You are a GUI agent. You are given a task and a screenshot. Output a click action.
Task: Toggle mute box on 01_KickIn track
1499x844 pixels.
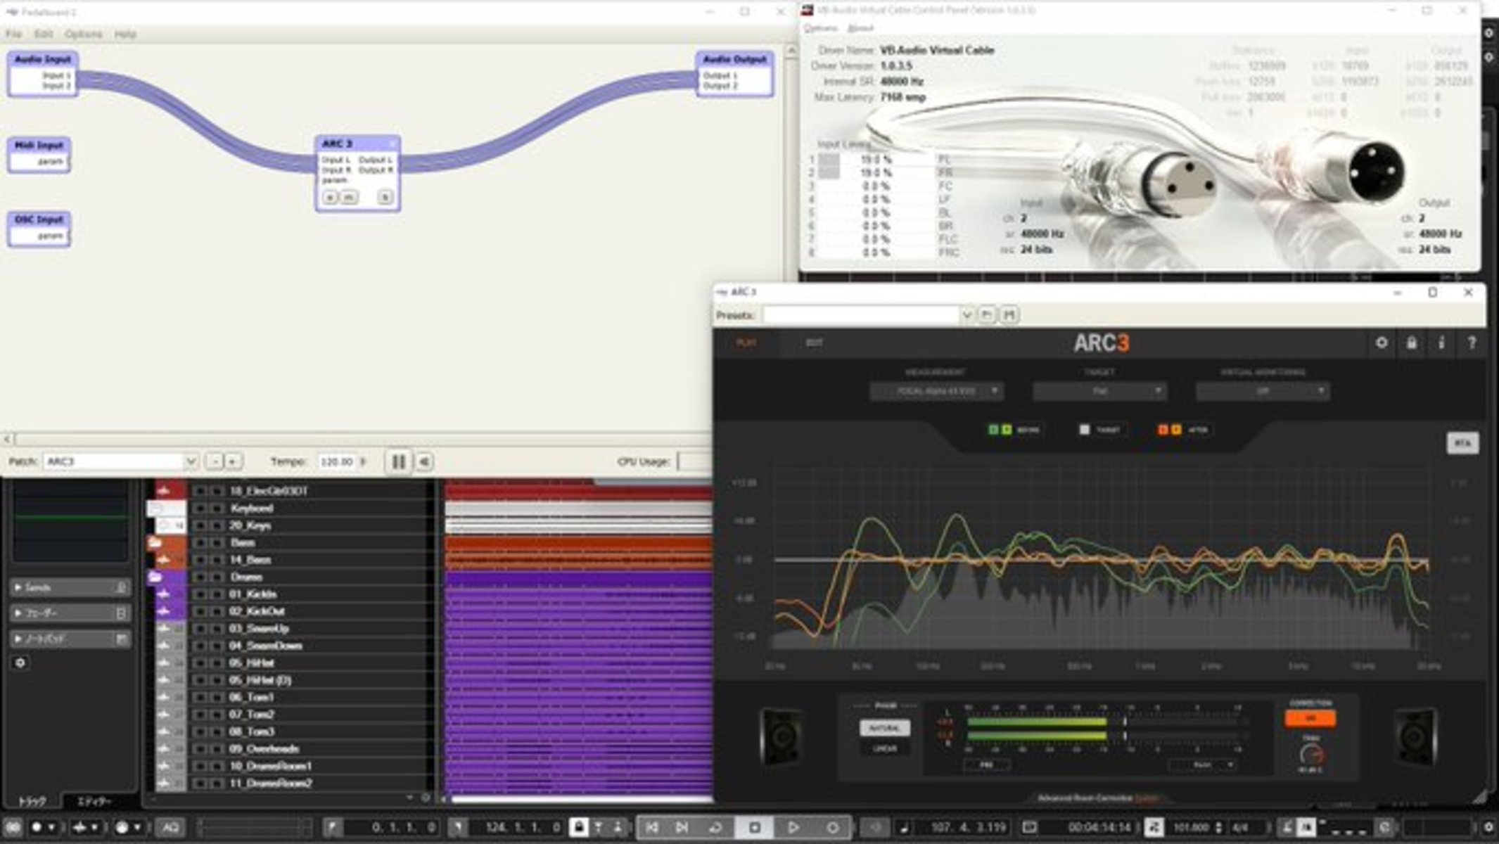[200, 594]
